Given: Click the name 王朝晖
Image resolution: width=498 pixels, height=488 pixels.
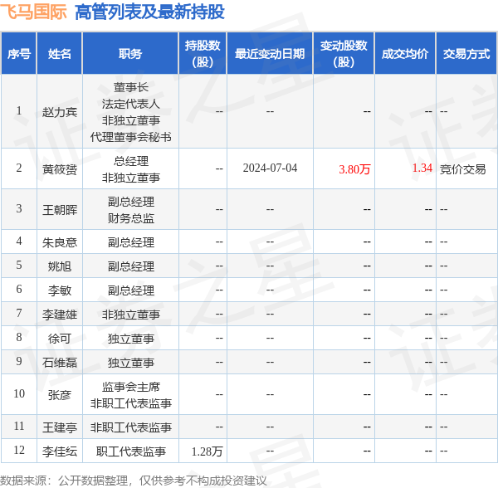Looking at the screenshot, I should click(60, 210).
